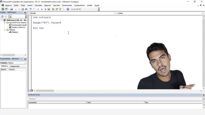Click the View Microsoft Excel icon

tap(3, 9)
